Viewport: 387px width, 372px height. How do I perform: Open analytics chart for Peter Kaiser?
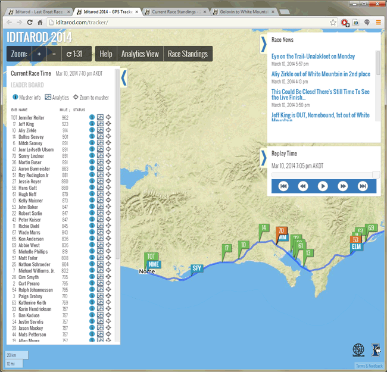(x=100, y=219)
